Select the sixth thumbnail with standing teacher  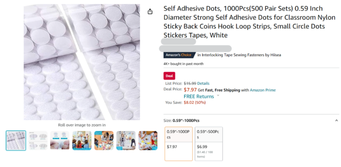pos(126,140)
